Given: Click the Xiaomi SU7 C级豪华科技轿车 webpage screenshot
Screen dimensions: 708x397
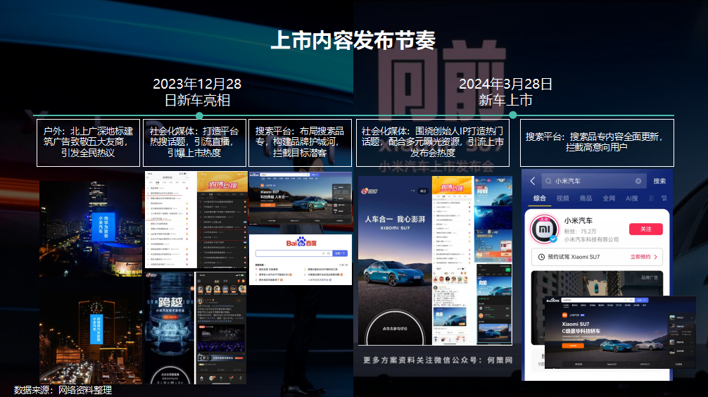Looking at the screenshot, I should [621, 332].
